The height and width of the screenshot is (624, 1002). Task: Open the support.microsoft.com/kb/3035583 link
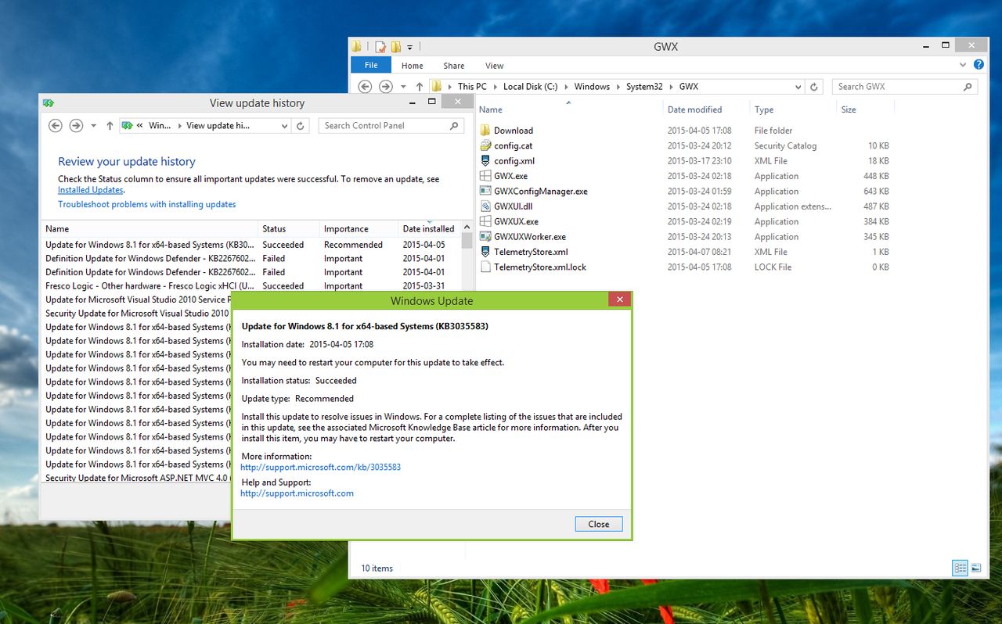tap(320, 468)
